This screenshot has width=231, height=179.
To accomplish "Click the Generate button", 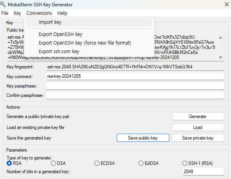I will click(198, 116).
